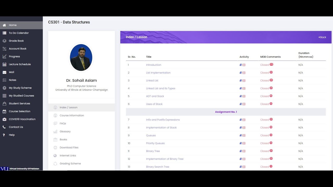Open the Binary Search Tree lesson

tap(158, 167)
